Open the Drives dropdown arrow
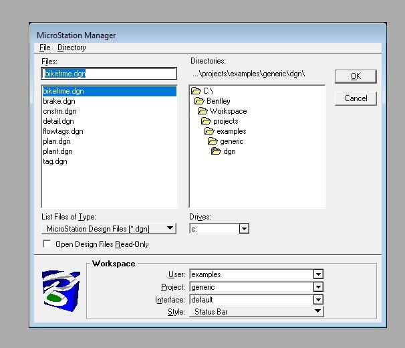Viewport: 405px width, 348px height. (x=244, y=228)
